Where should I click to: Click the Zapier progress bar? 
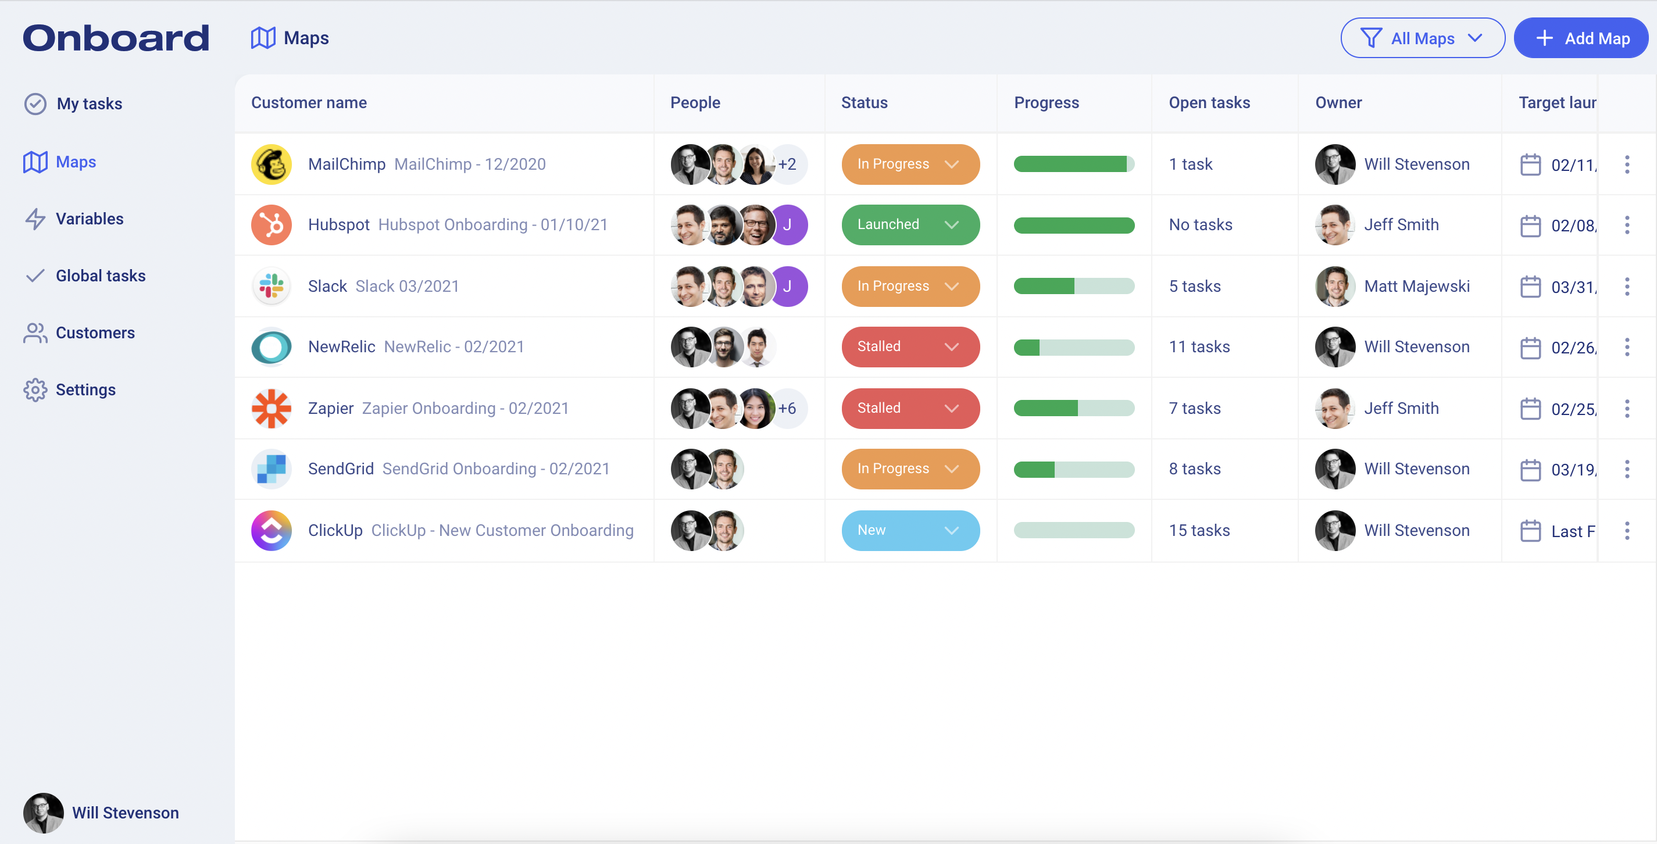click(x=1074, y=408)
